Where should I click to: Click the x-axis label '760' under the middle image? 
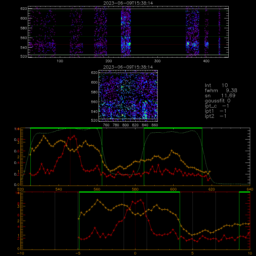tap(106, 125)
